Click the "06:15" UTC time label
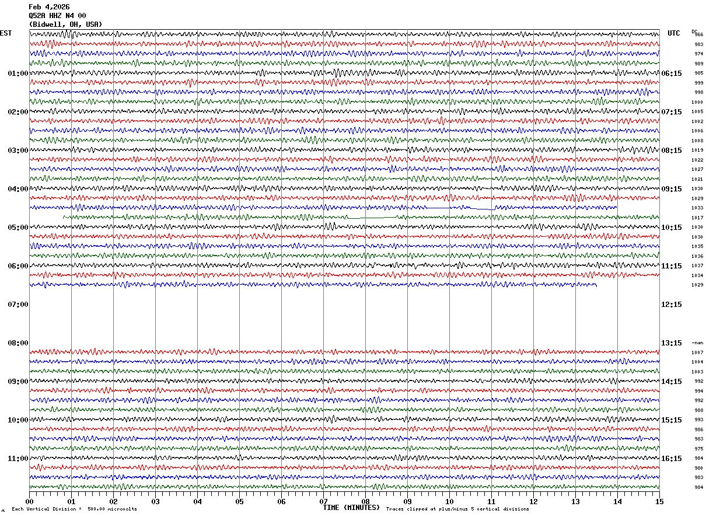 click(672, 74)
